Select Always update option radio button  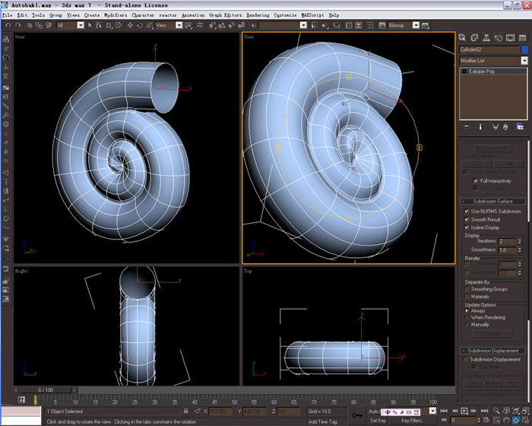click(467, 310)
